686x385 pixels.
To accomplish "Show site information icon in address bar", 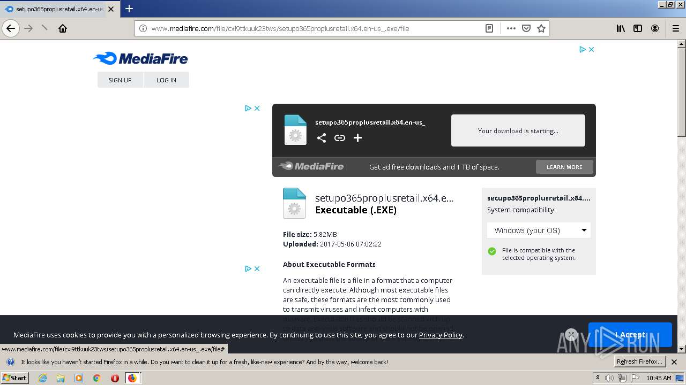I will tap(143, 28).
